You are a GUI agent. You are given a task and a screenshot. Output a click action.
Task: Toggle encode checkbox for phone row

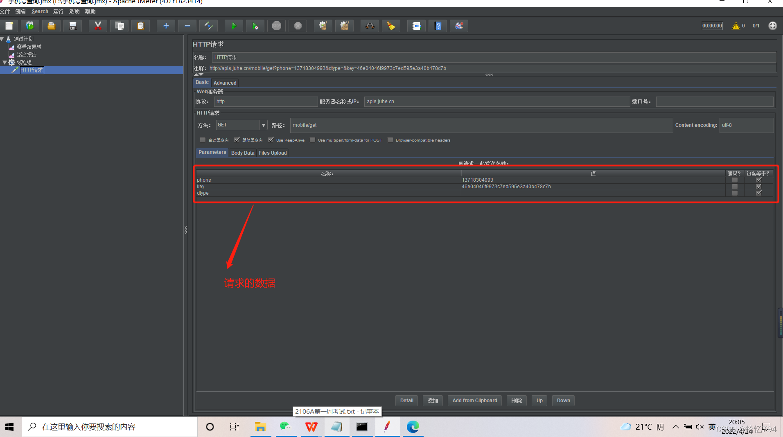click(735, 180)
